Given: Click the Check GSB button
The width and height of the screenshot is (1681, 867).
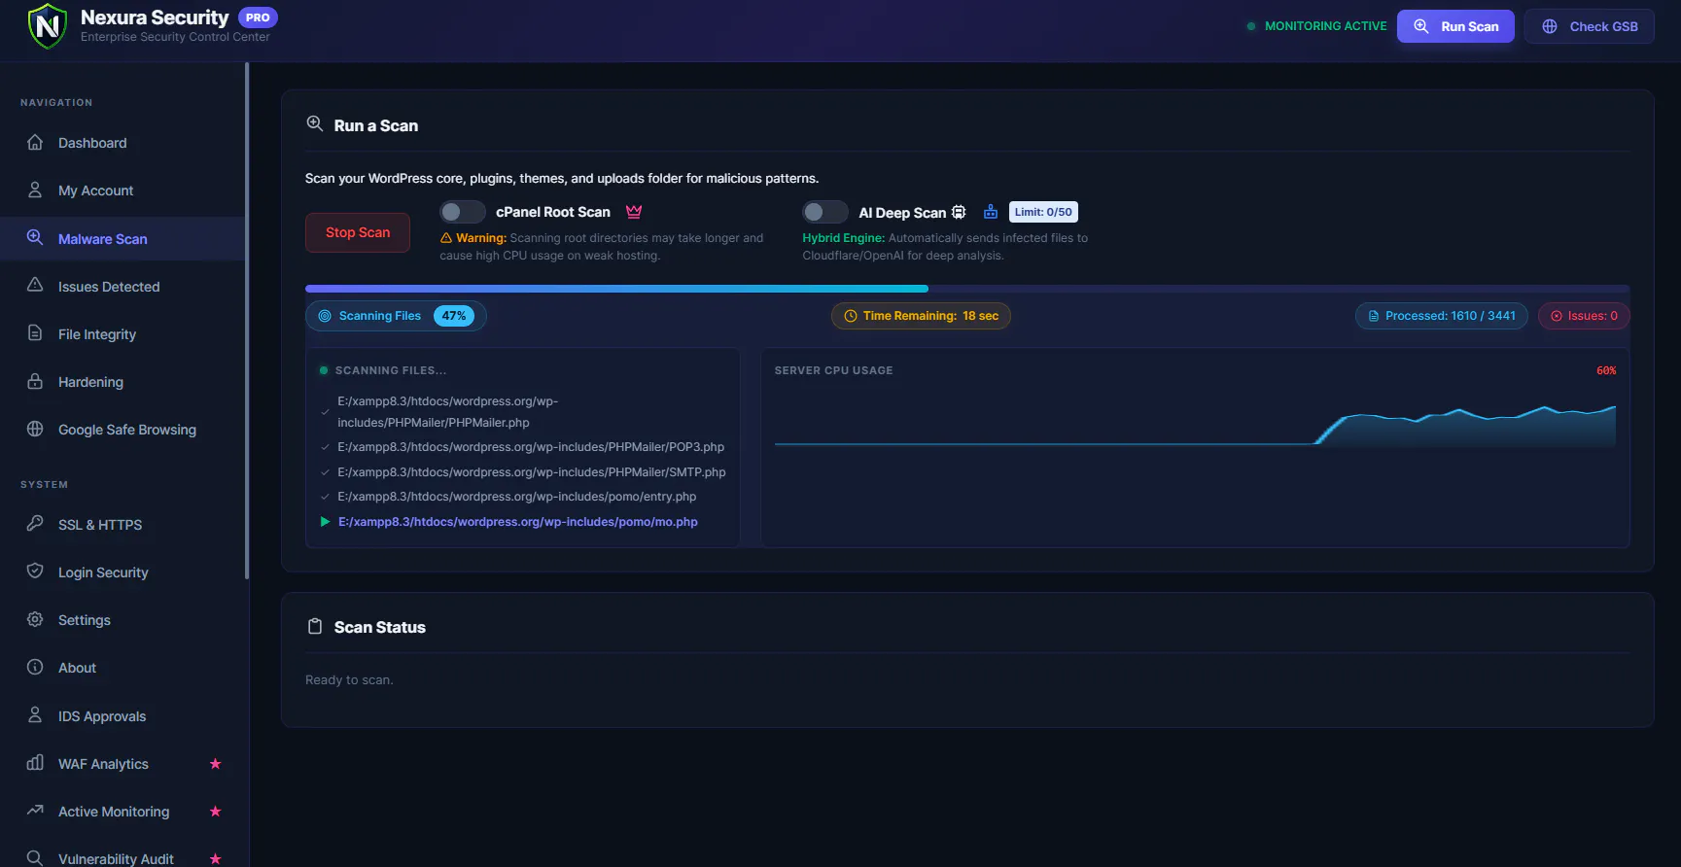Looking at the screenshot, I should click(x=1589, y=26).
